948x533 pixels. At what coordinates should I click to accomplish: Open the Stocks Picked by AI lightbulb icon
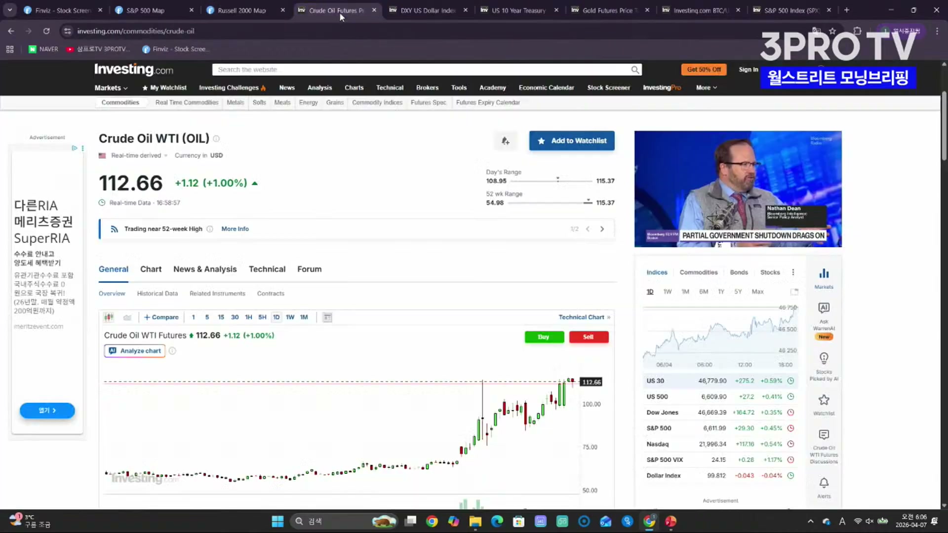[x=824, y=358]
